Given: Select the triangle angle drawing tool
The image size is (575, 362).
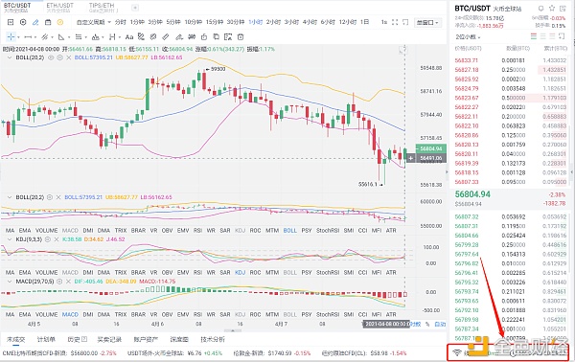Looking at the screenshot, I should [x=61, y=37].
